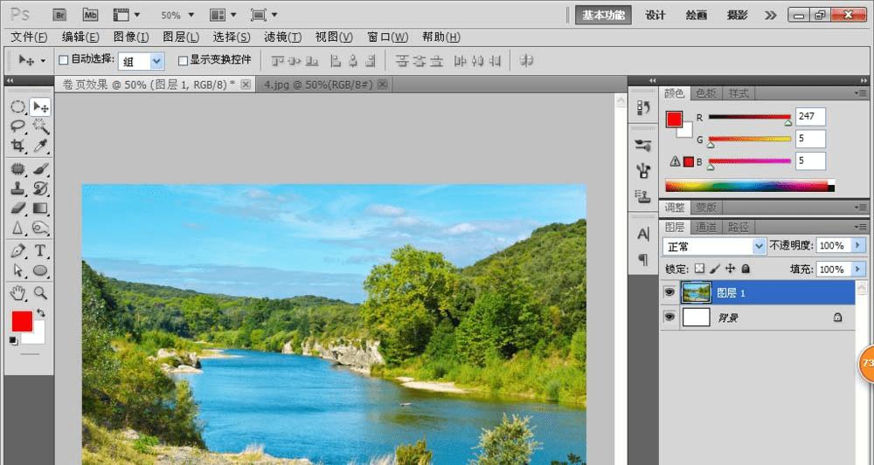Select the Move tool in toolbox
This screenshot has width=874, height=465.
pos(40,106)
